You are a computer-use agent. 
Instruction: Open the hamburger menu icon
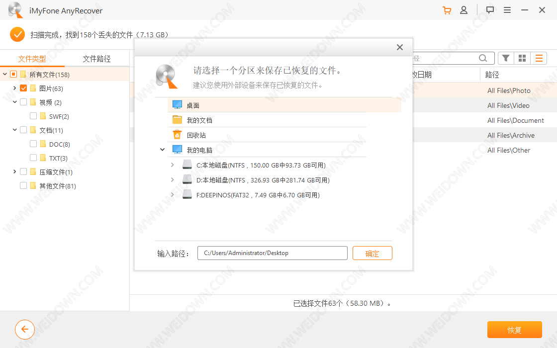point(507,10)
